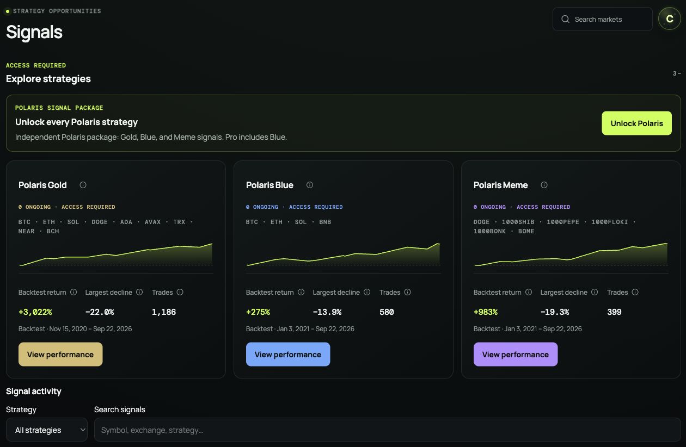
Task: View performance for Polaris Meme
Action: tap(516, 354)
